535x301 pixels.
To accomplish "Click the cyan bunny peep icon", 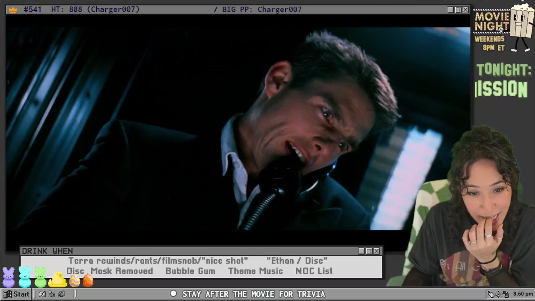I will 25,277.
